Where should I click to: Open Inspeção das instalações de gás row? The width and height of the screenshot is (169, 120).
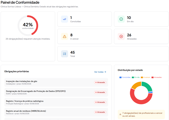pos(56,82)
